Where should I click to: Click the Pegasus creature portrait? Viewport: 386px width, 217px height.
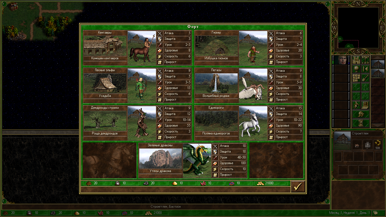(x=253, y=85)
